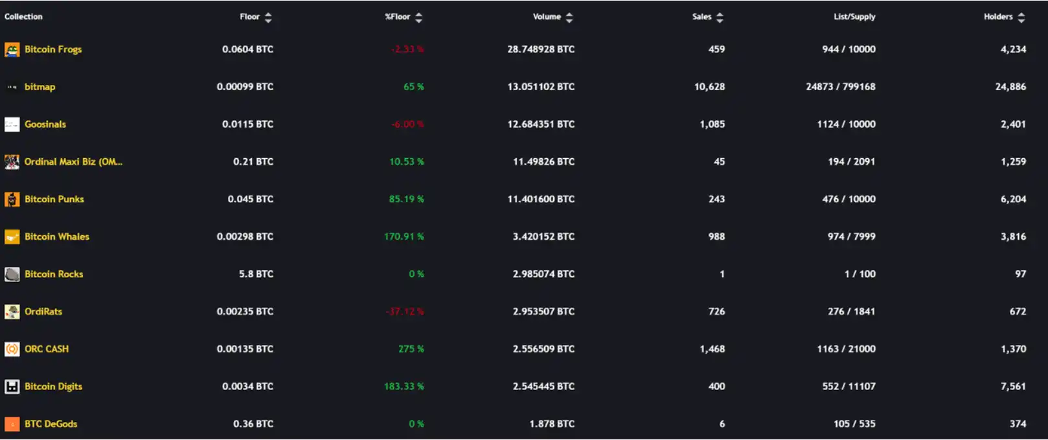1048x440 pixels.
Task: Click the Bitcoin Whales collection icon
Action: pyautogui.click(x=12, y=237)
